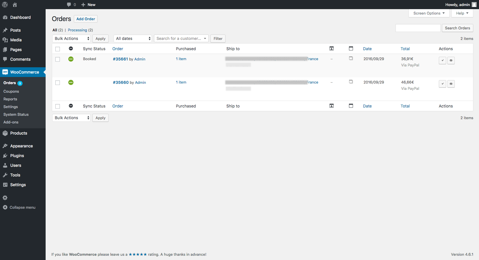
Task: Filter orders by Processing tab
Action: (77, 30)
